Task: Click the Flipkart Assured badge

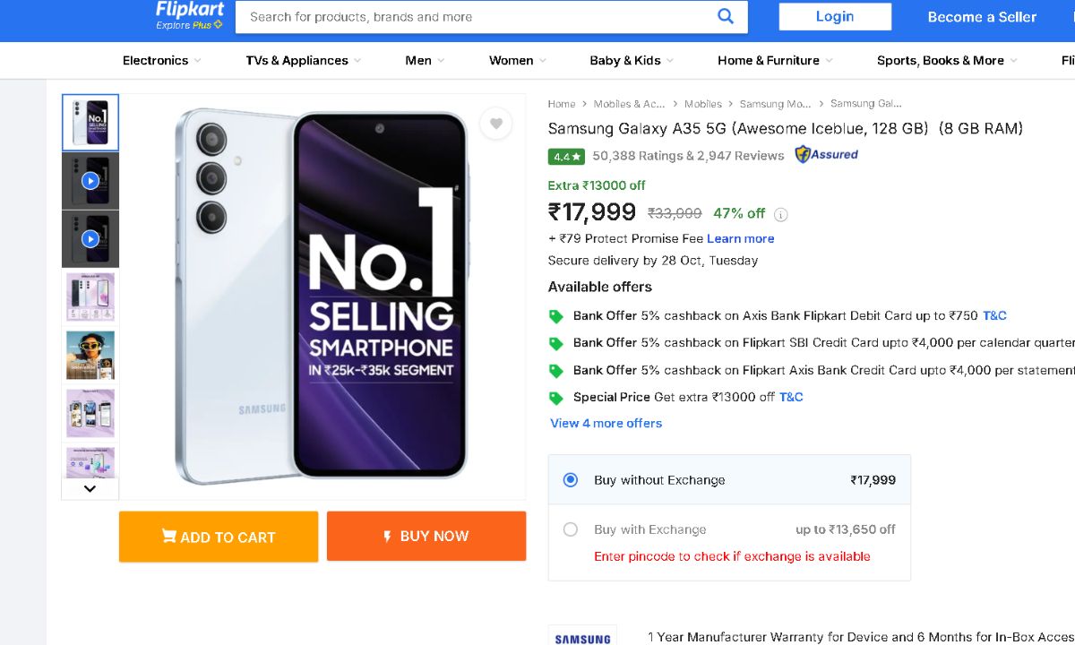Action: [826, 155]
